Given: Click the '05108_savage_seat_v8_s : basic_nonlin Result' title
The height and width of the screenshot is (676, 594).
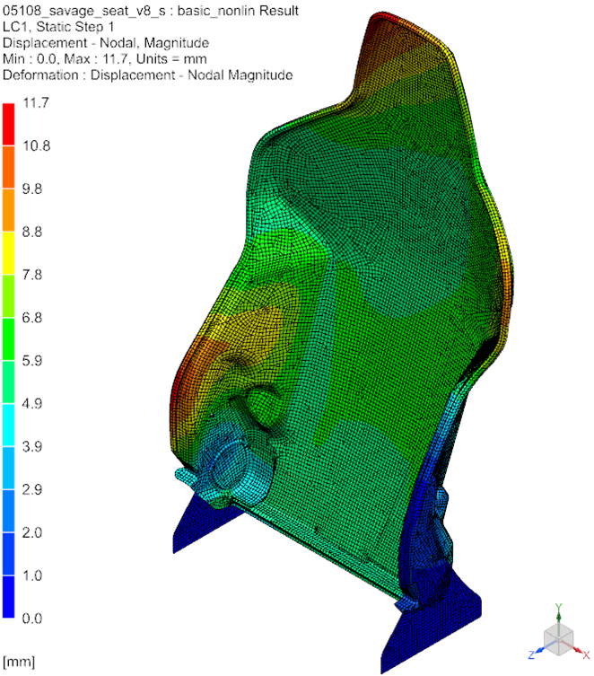Looking at the screenshot, I should click(x=151, y=11).
